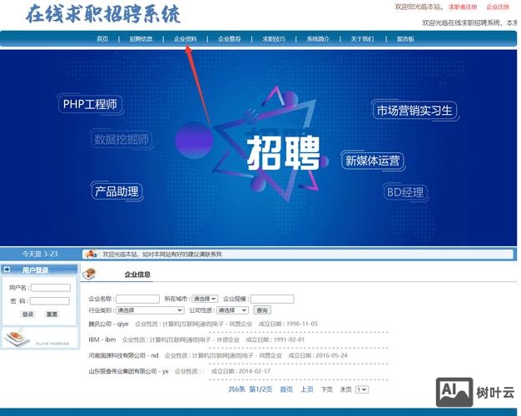Focus the 用户名 username field
The height and width of the screenshot is (416, 521).
point(51,288)
